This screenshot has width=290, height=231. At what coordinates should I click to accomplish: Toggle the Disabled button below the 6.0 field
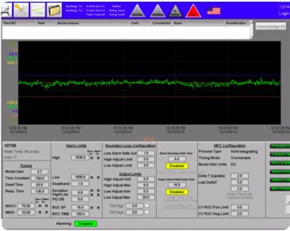tap(177, 166)
